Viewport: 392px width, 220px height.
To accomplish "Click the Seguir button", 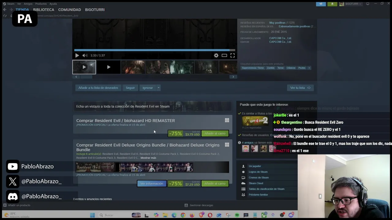I will point(130,88).
